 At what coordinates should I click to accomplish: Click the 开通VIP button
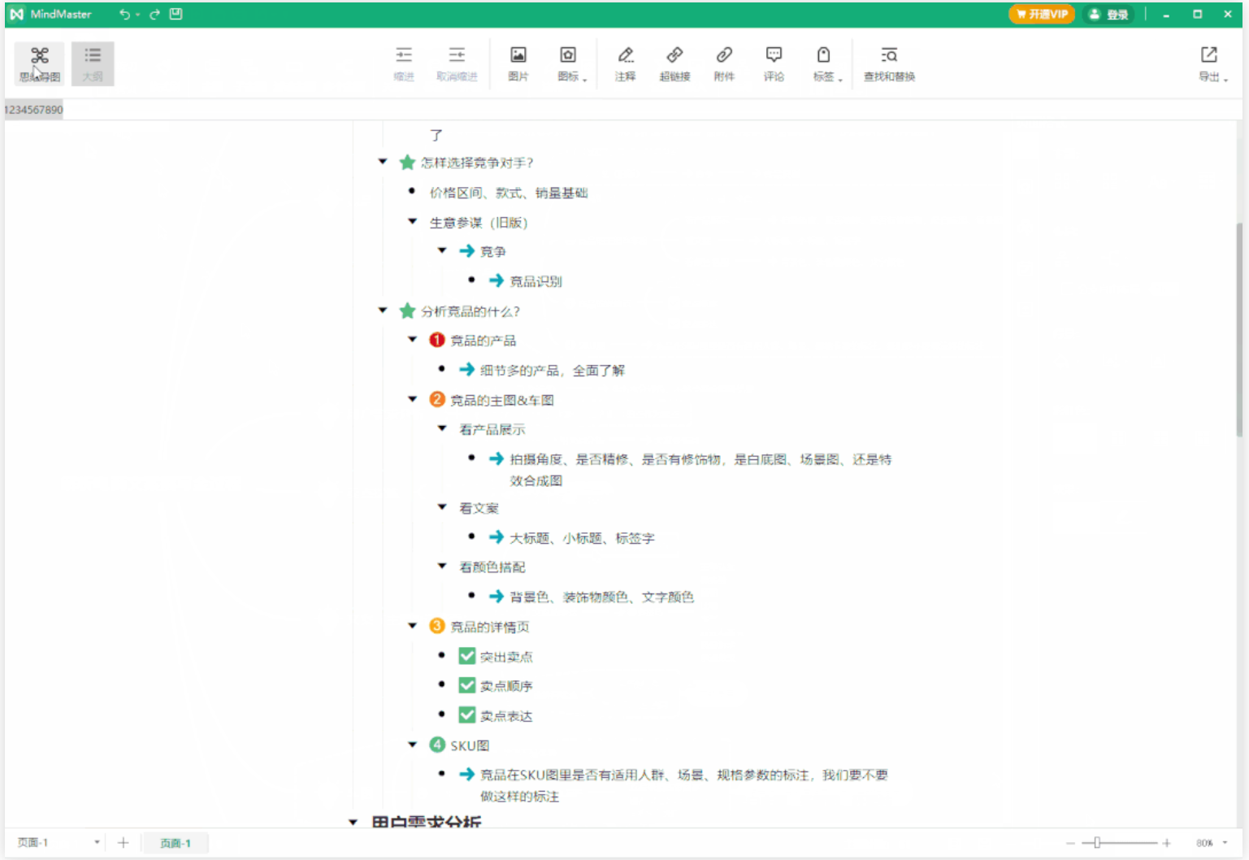pos(1042,14)
